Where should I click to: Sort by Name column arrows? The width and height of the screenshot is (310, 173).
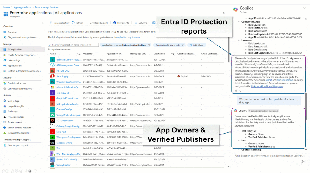click(x=78, y=54)
